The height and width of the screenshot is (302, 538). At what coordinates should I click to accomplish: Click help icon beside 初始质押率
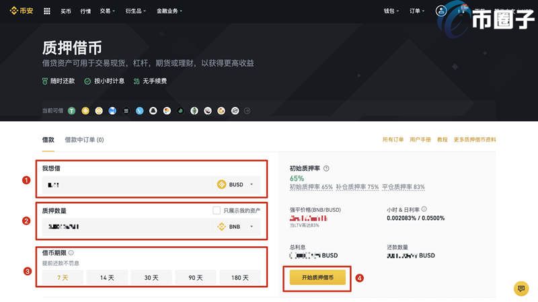(x=326, y=168)
